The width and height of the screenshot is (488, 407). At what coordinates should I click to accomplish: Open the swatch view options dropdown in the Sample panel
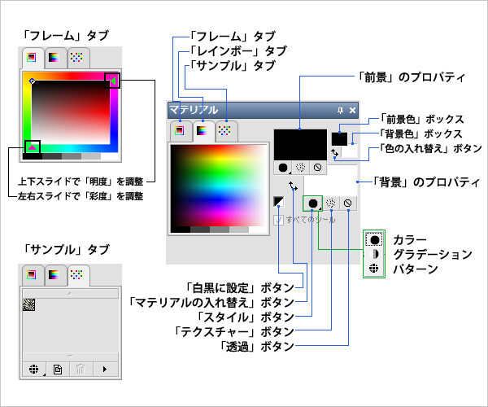click(x=34, y=370)
